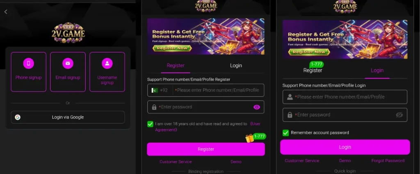Image resolution: width=420 pixels, height=174 pixels.
Task: Open the Forgot Password link
Action: click(388, 160)
